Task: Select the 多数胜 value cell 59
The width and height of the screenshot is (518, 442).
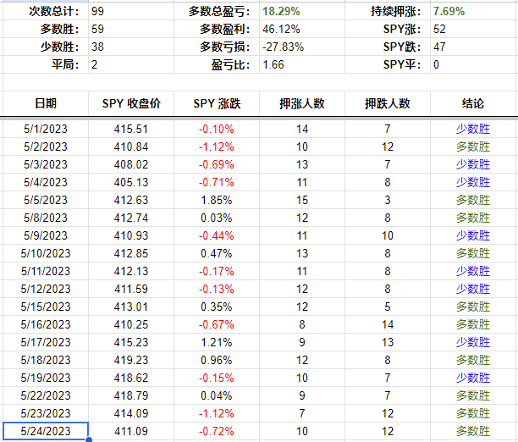Action: (131, 29)
